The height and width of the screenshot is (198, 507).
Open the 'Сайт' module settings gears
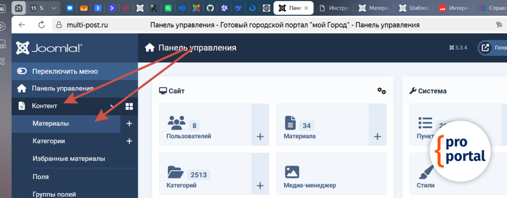[x=381, y=91]
